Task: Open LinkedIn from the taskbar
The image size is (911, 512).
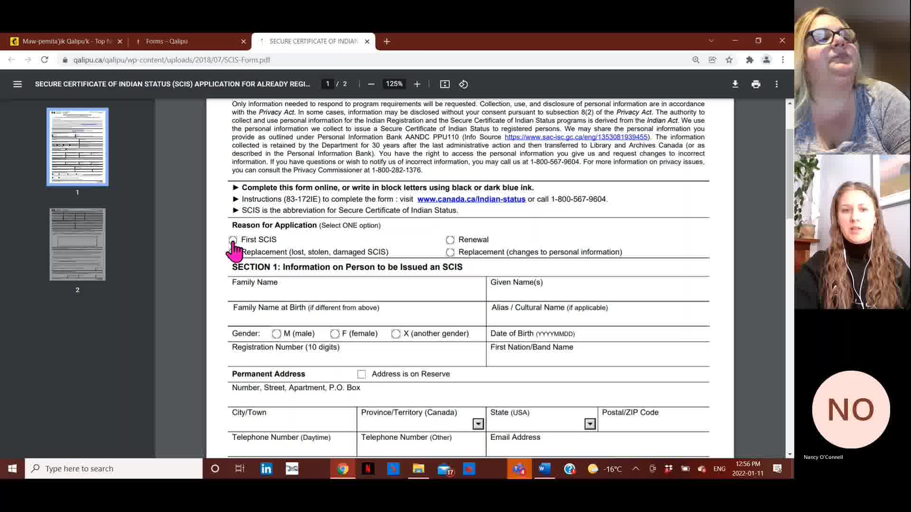Action: (266, 469)
